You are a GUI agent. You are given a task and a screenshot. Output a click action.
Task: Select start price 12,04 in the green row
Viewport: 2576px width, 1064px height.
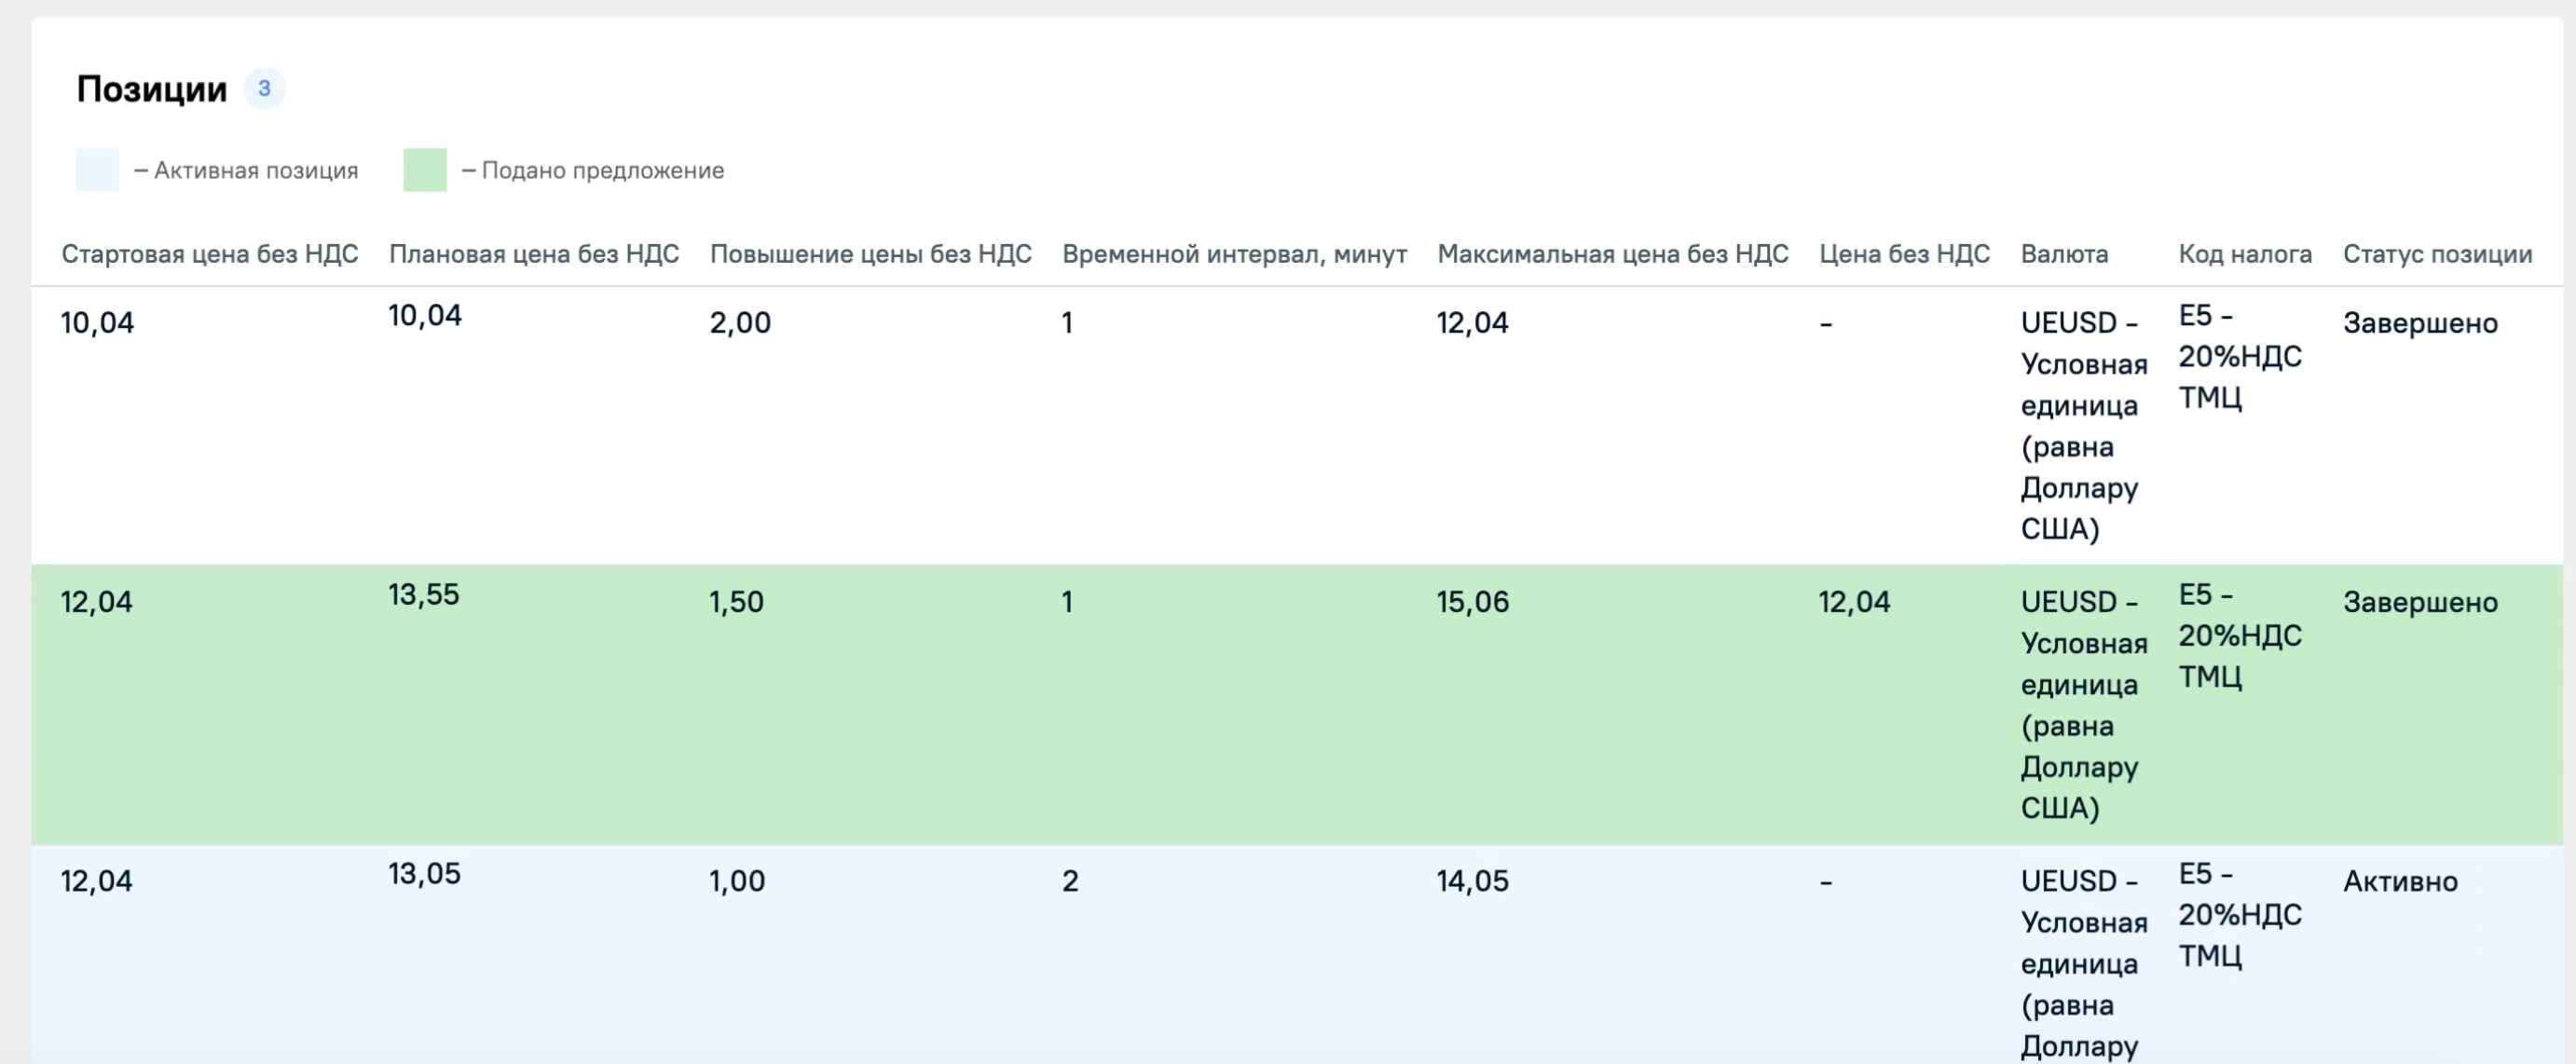point(97,602)
